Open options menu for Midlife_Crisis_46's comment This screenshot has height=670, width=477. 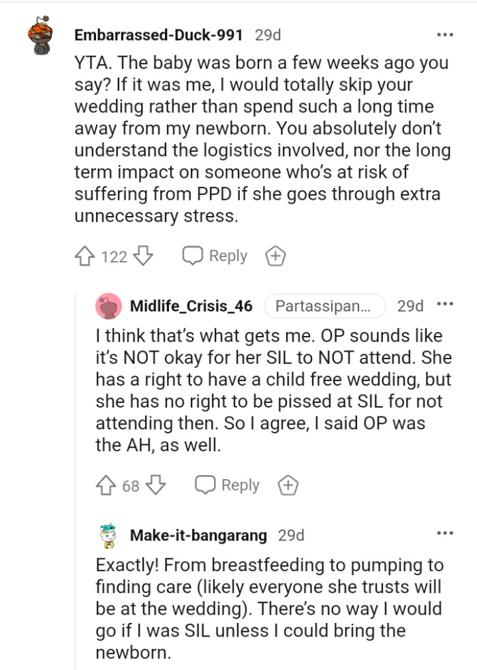(x=446, y=305)
